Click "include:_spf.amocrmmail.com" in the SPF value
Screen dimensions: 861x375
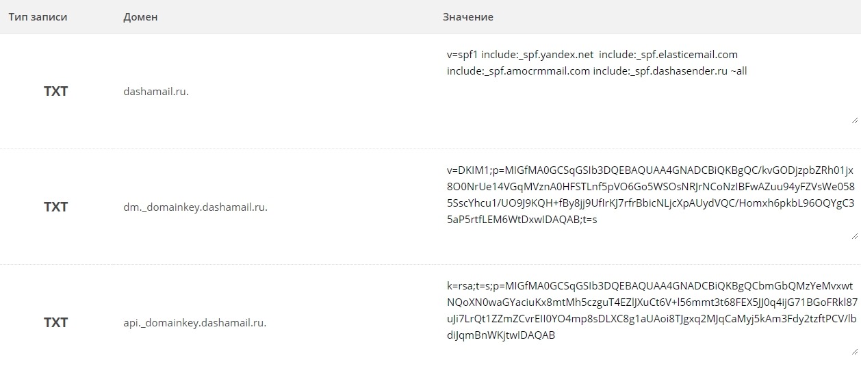(x=518, y=70)
